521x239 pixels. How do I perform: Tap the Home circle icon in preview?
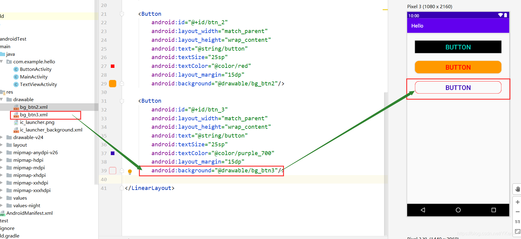pyautogui.click(x=458, y=210)
